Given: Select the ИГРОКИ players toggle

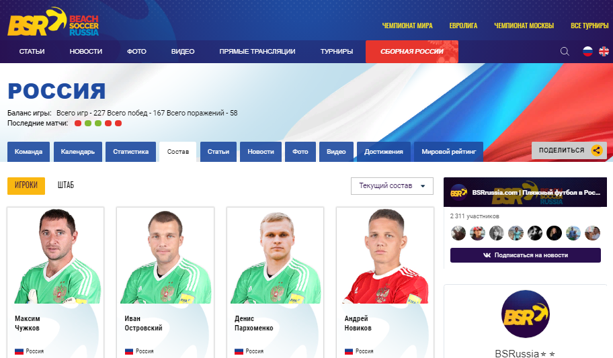Looking at the screenshot, I should [x=26, y=185].
